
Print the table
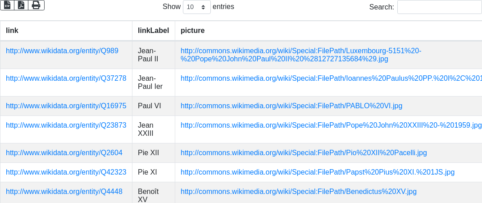pyautogui.click(x=36, y=5)
